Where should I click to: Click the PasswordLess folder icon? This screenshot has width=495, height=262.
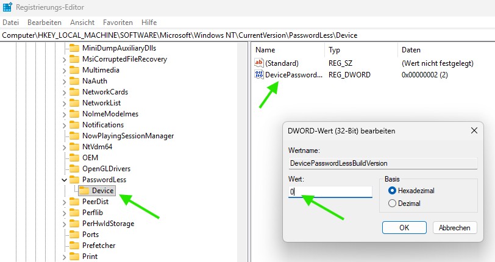pyautogui.click(x=74, y=180)
